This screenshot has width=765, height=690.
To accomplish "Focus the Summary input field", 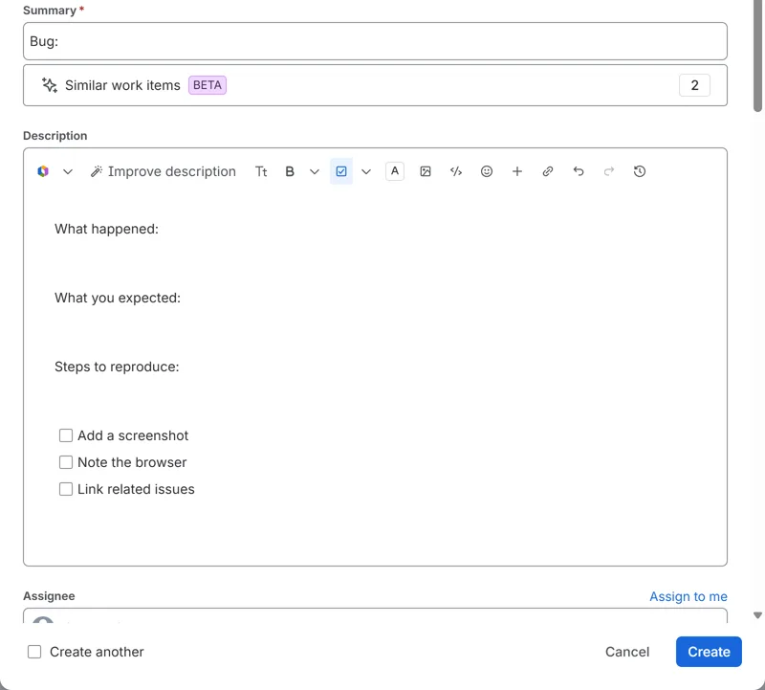I will click(375, 41).
